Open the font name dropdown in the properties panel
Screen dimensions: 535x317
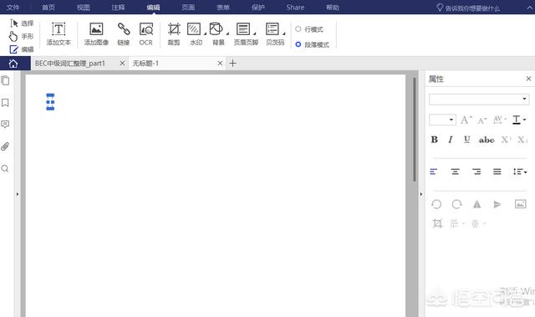click(479, 100)
